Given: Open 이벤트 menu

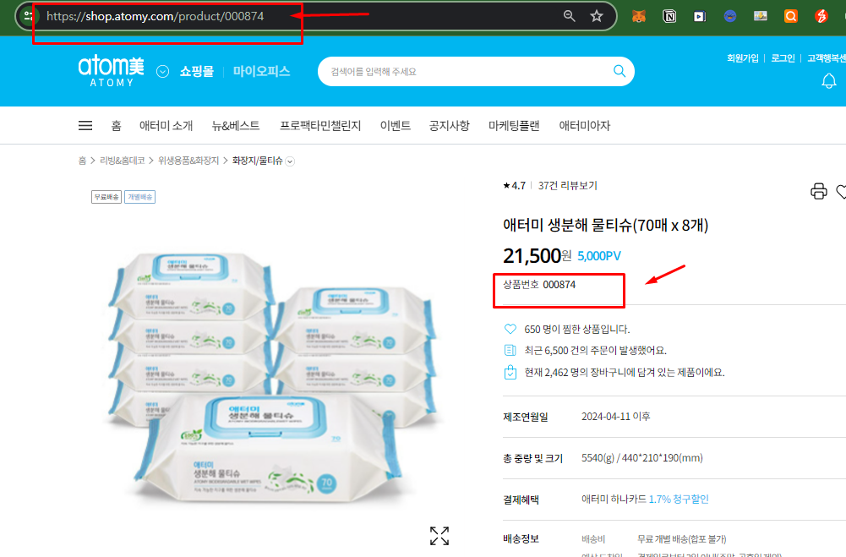Looking at the screenshot, I should point(395,126).
